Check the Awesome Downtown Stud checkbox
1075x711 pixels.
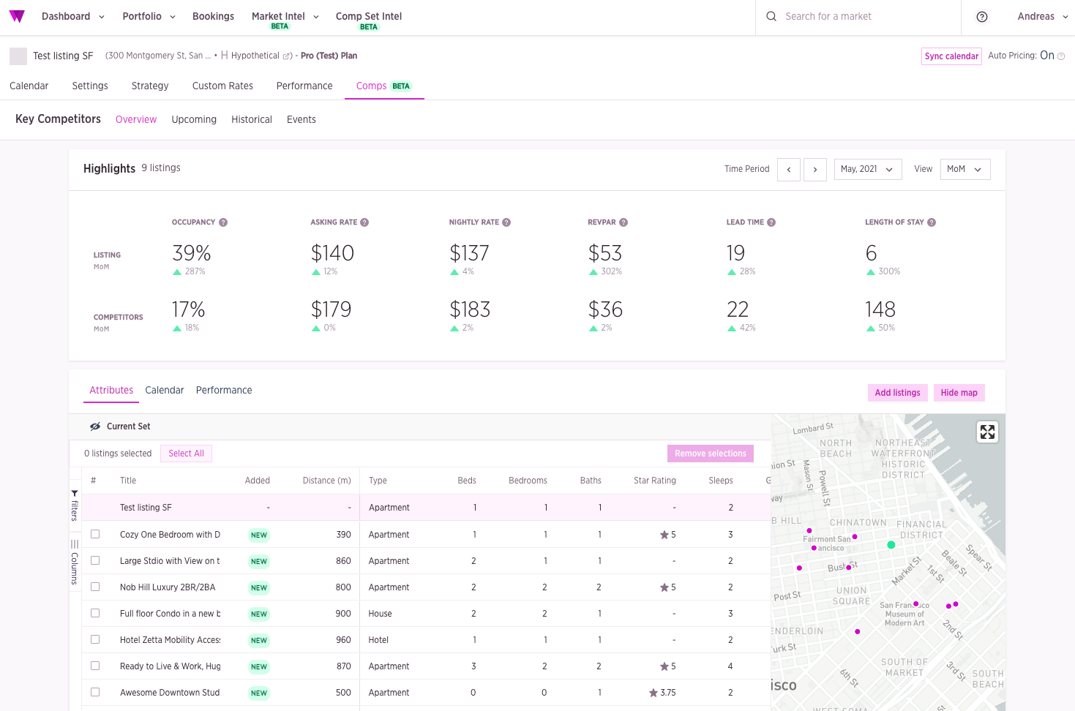95,693
